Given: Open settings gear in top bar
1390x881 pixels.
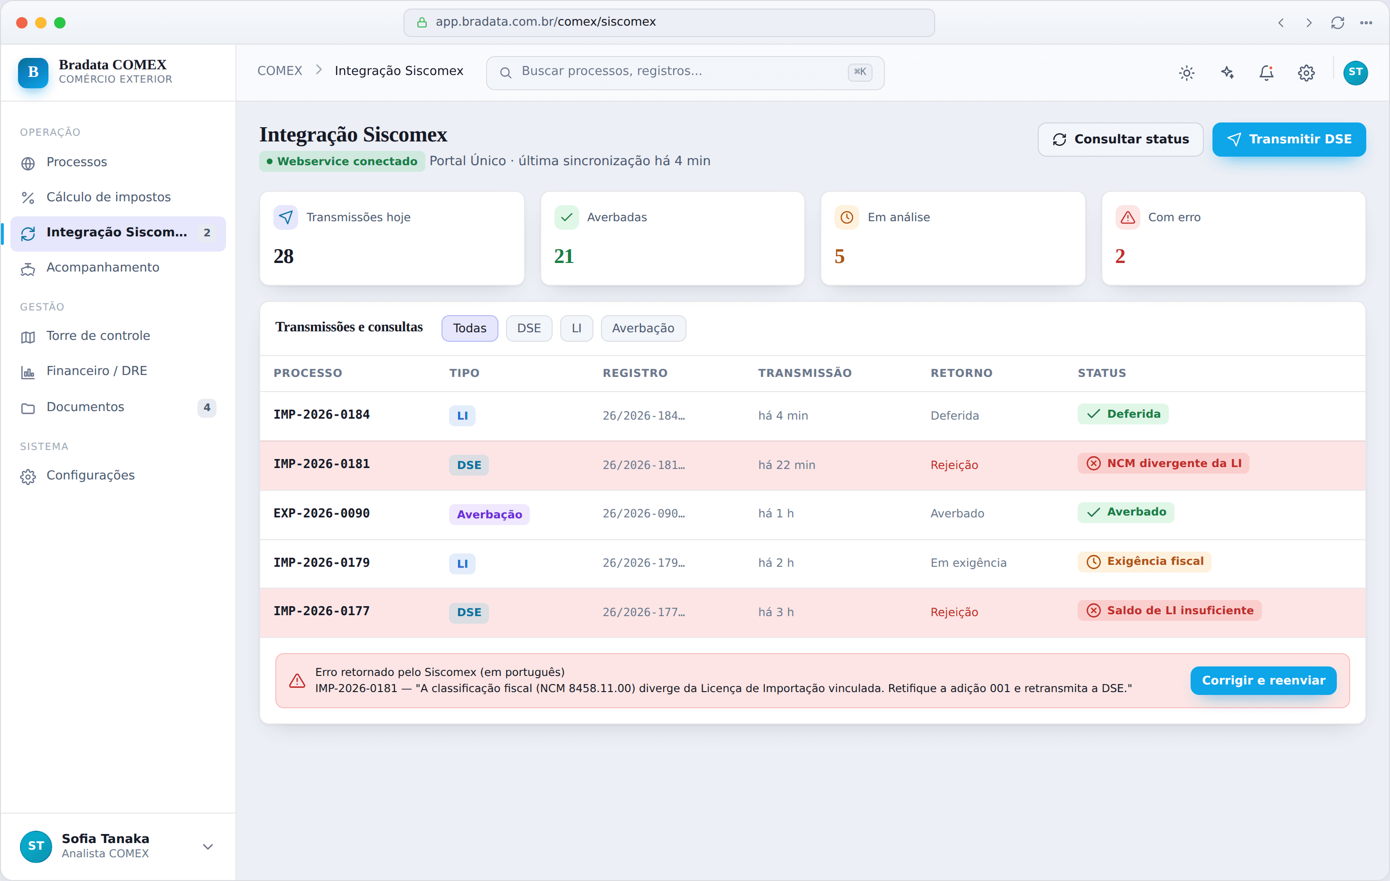Looking at the screenshot, I should pyautogui.click(x=1306, y=73).
